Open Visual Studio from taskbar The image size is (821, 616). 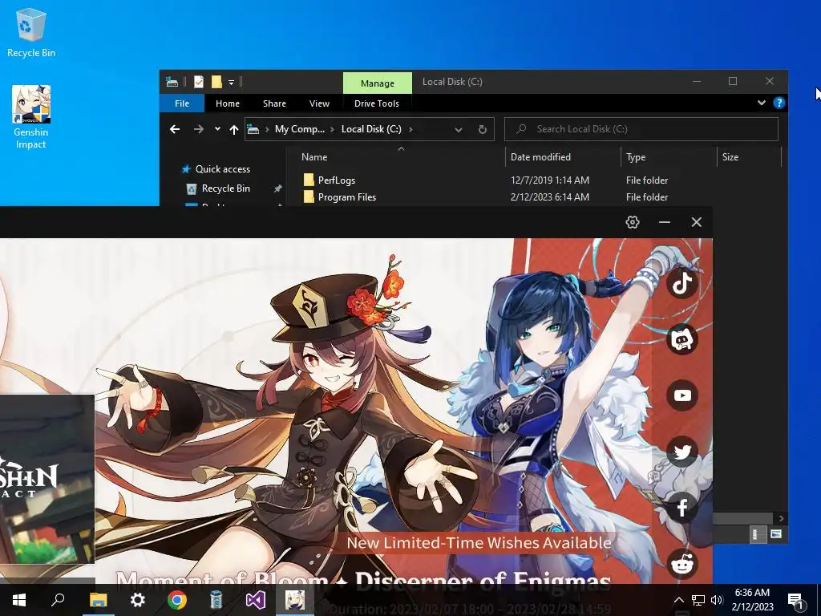[x=256, y=600]
